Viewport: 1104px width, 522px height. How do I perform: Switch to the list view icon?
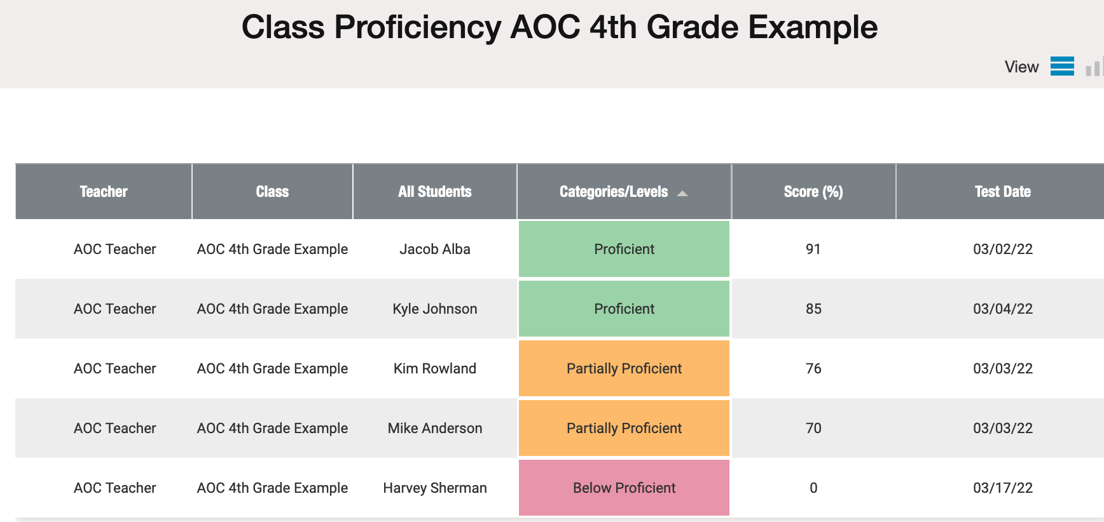pyautogui.click(x=1062, y=66)
